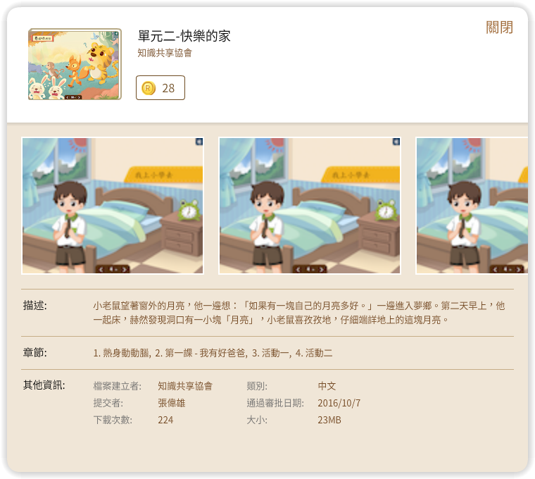Click the speaker icon on second preview image
The width and height of the screenshot is (535, 479).
(396, 142)
